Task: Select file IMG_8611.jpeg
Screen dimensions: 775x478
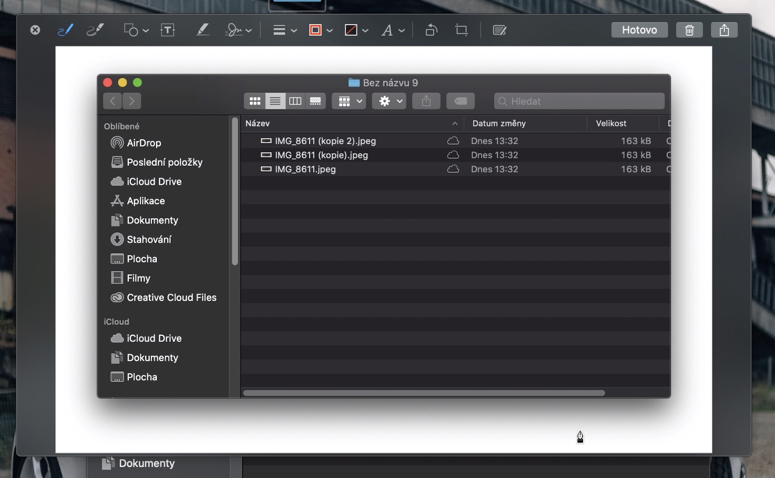Action: (456, 169)
